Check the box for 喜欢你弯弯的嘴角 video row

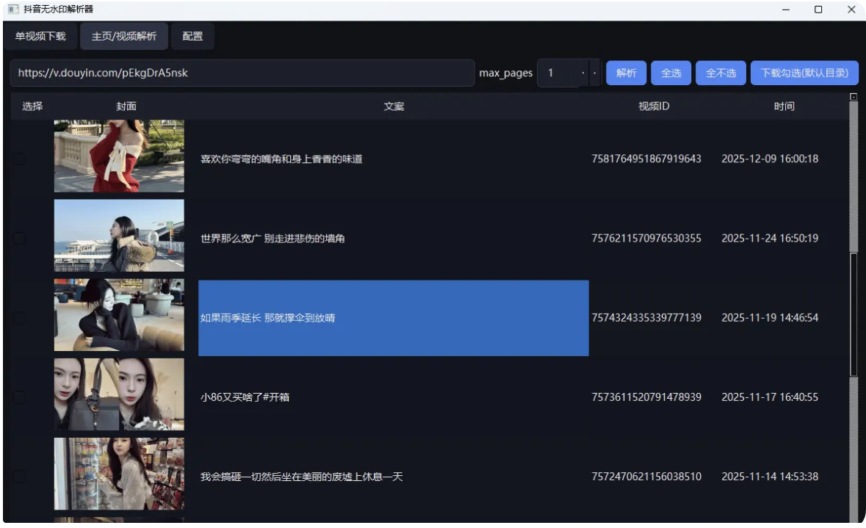19,159
